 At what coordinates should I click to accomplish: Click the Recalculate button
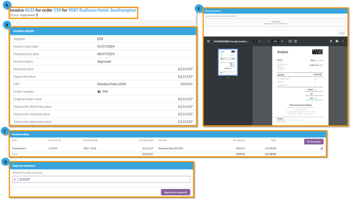pyautogui.click(x=314, y=141)
